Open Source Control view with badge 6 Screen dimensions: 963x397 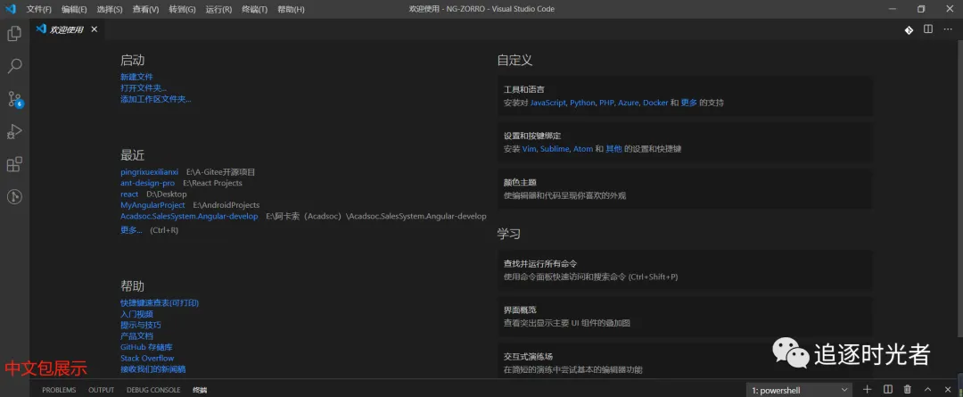point(14,99)
